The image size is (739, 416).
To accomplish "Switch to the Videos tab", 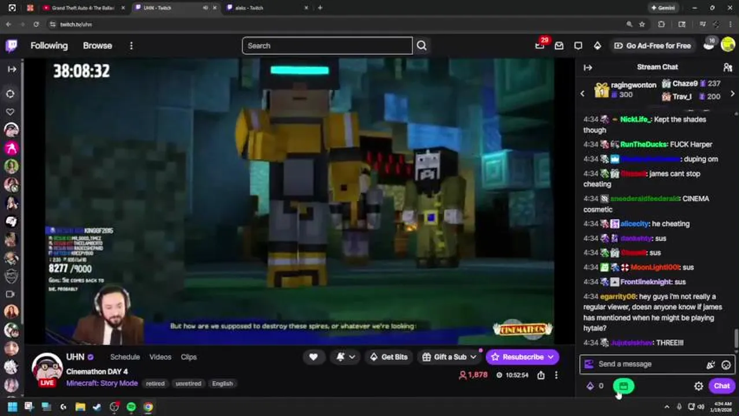I will point(160,357).
